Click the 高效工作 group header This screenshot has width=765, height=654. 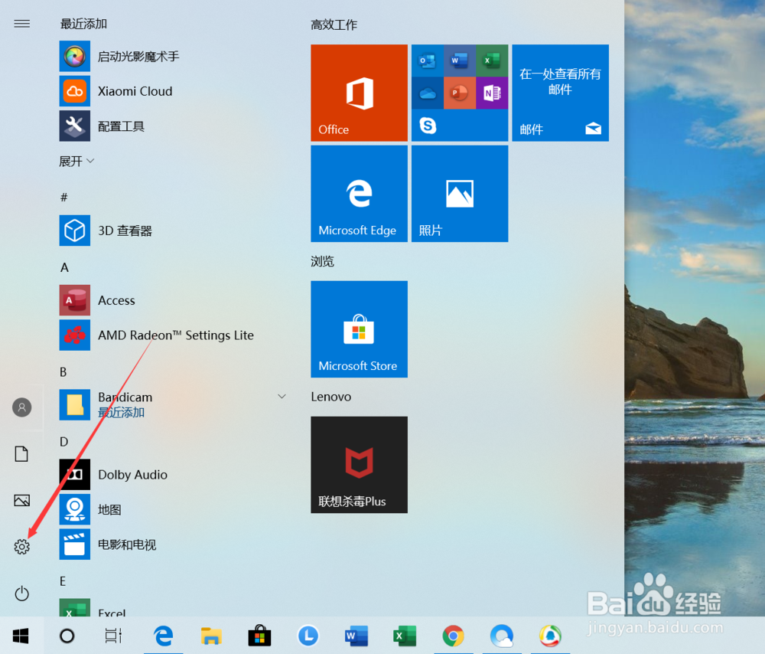(334, 25)
